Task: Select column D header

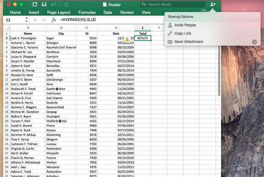Action: point(116,28)
